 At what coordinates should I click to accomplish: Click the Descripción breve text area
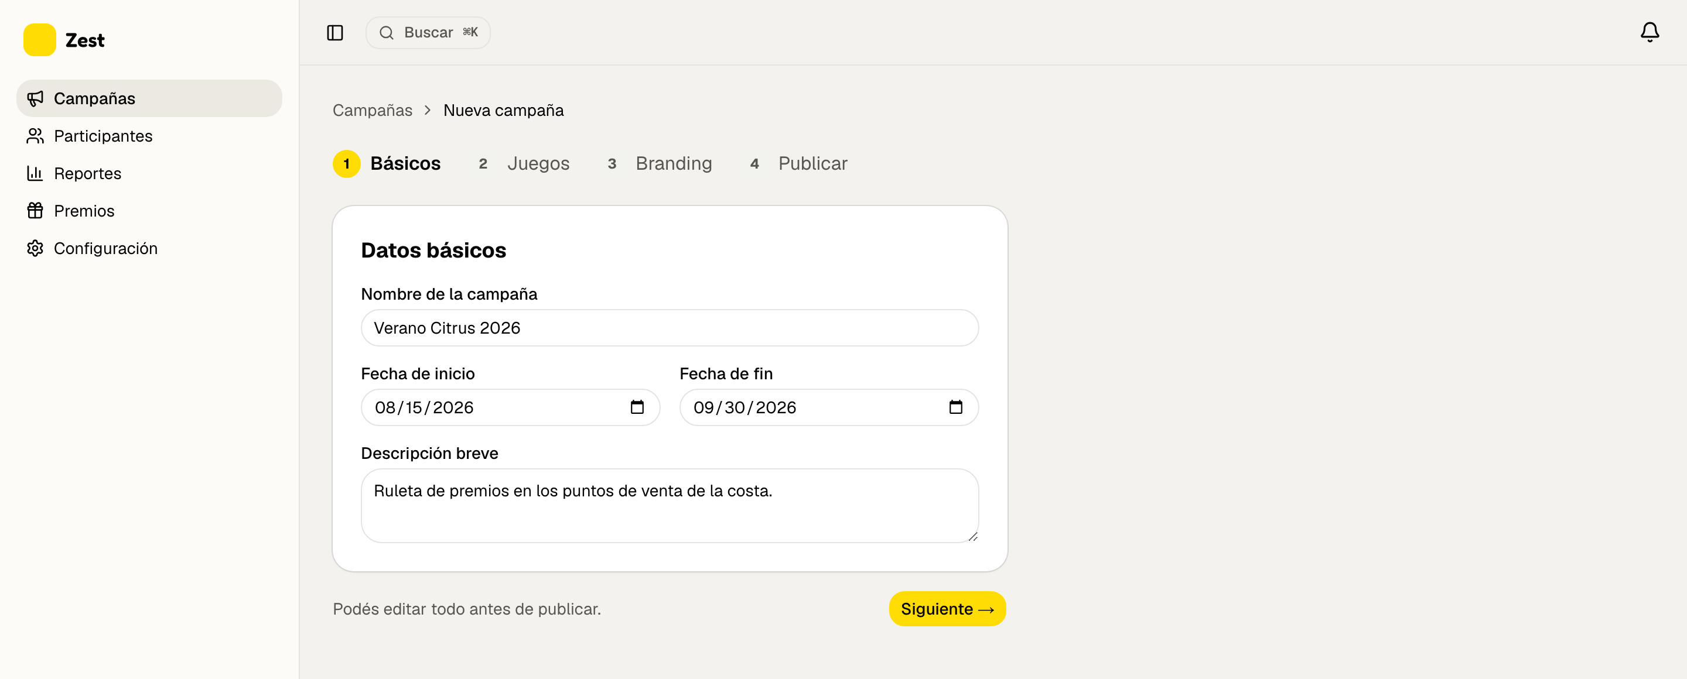click(670, 506)
